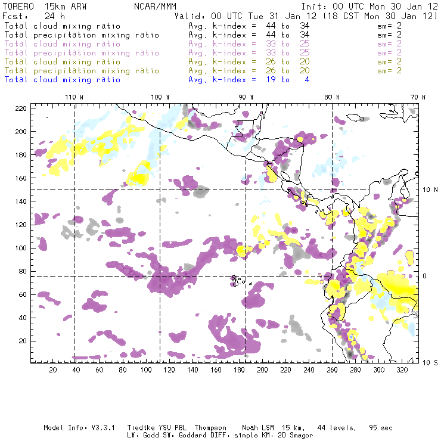This screenshot has width=441, height=441.
Task: Select "Init: 00 UTC Mon 30 Jan 12" text
Action: click(369, 7)
